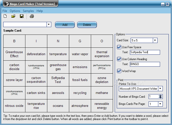Image resolution: width=172 pixels, height=125 pixels.
Task: Click the 'ozone layer' card cell
Action: tap(14, 80)
